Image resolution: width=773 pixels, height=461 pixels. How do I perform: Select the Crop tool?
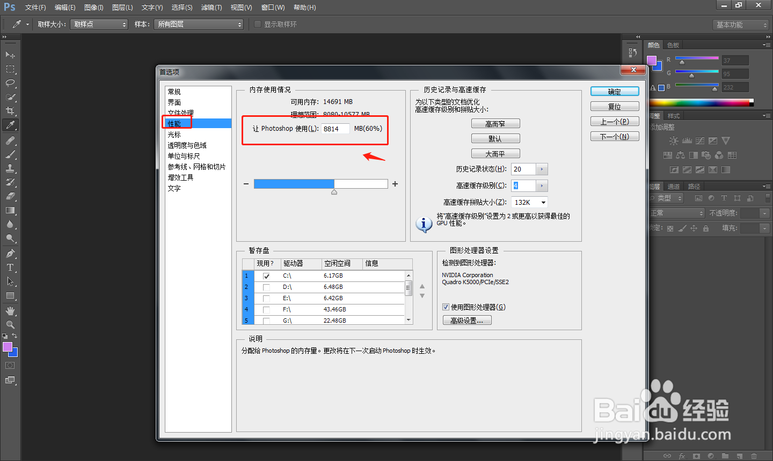[x=10, y=111]
